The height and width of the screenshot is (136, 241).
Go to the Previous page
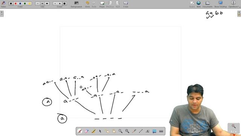click(110, 4)
